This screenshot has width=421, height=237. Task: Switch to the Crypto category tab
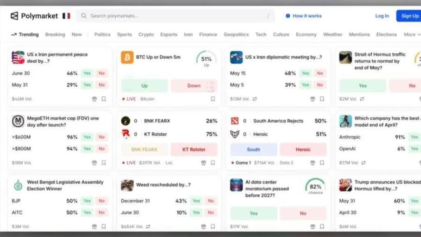(x=146, y=35)
